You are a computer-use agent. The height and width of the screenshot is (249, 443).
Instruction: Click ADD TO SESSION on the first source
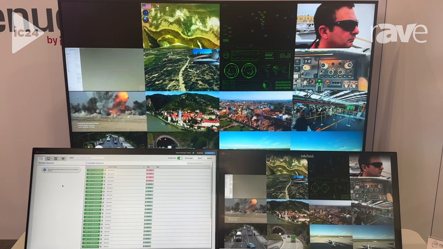95,170
